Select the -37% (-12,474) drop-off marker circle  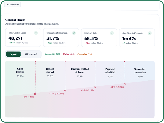tap(65, 91)
